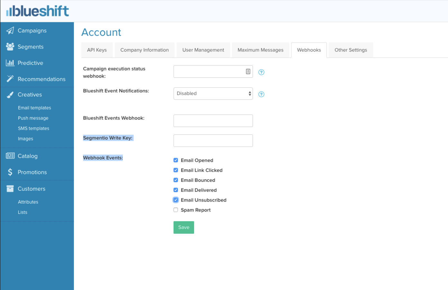This screenshot has height=290, width=448.
Task: Open the Blueshift Event Notifications dropdown
Action: point(213,93)
